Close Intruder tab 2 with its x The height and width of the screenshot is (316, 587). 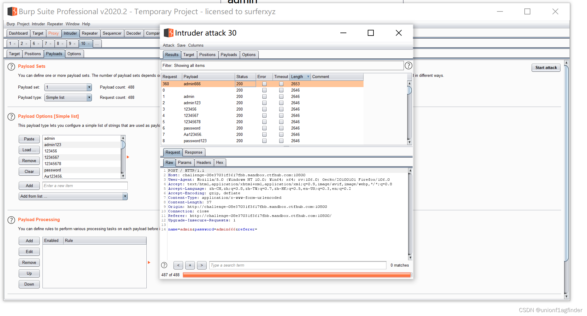pyautogui.click(x=27, y=44)
